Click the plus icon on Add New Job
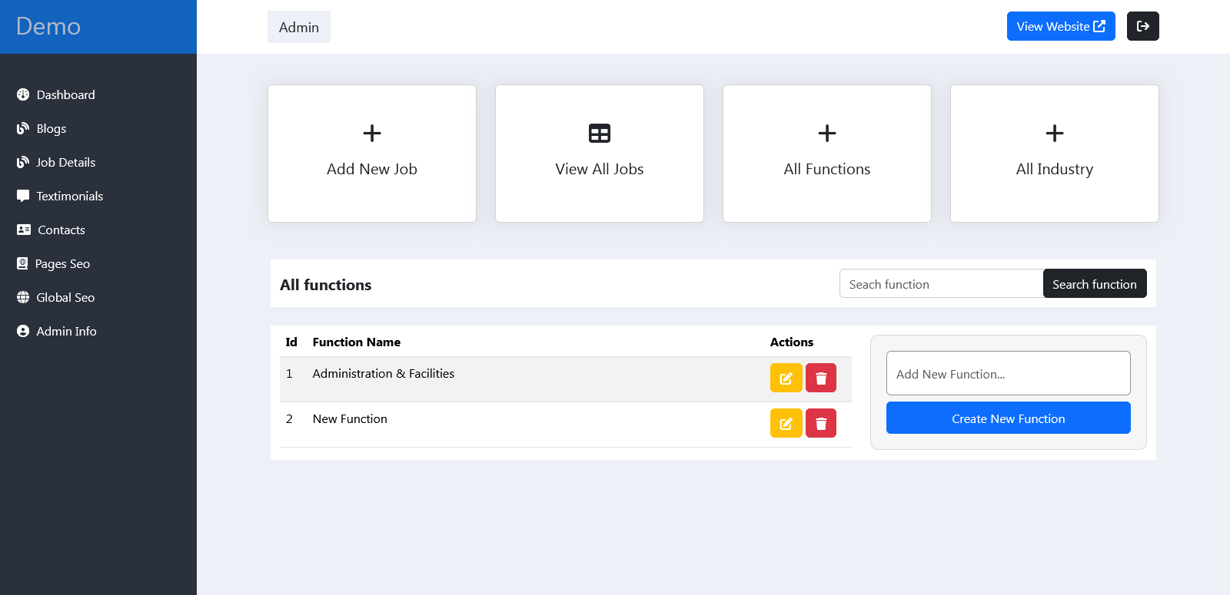 pos(372,134)
